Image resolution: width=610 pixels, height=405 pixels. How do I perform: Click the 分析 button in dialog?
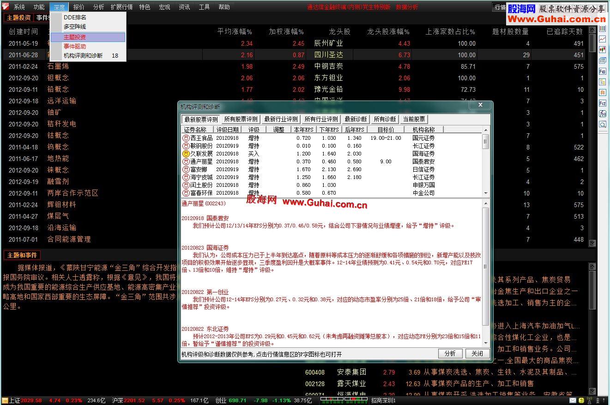pyautogui.click(x=450, y=353)
